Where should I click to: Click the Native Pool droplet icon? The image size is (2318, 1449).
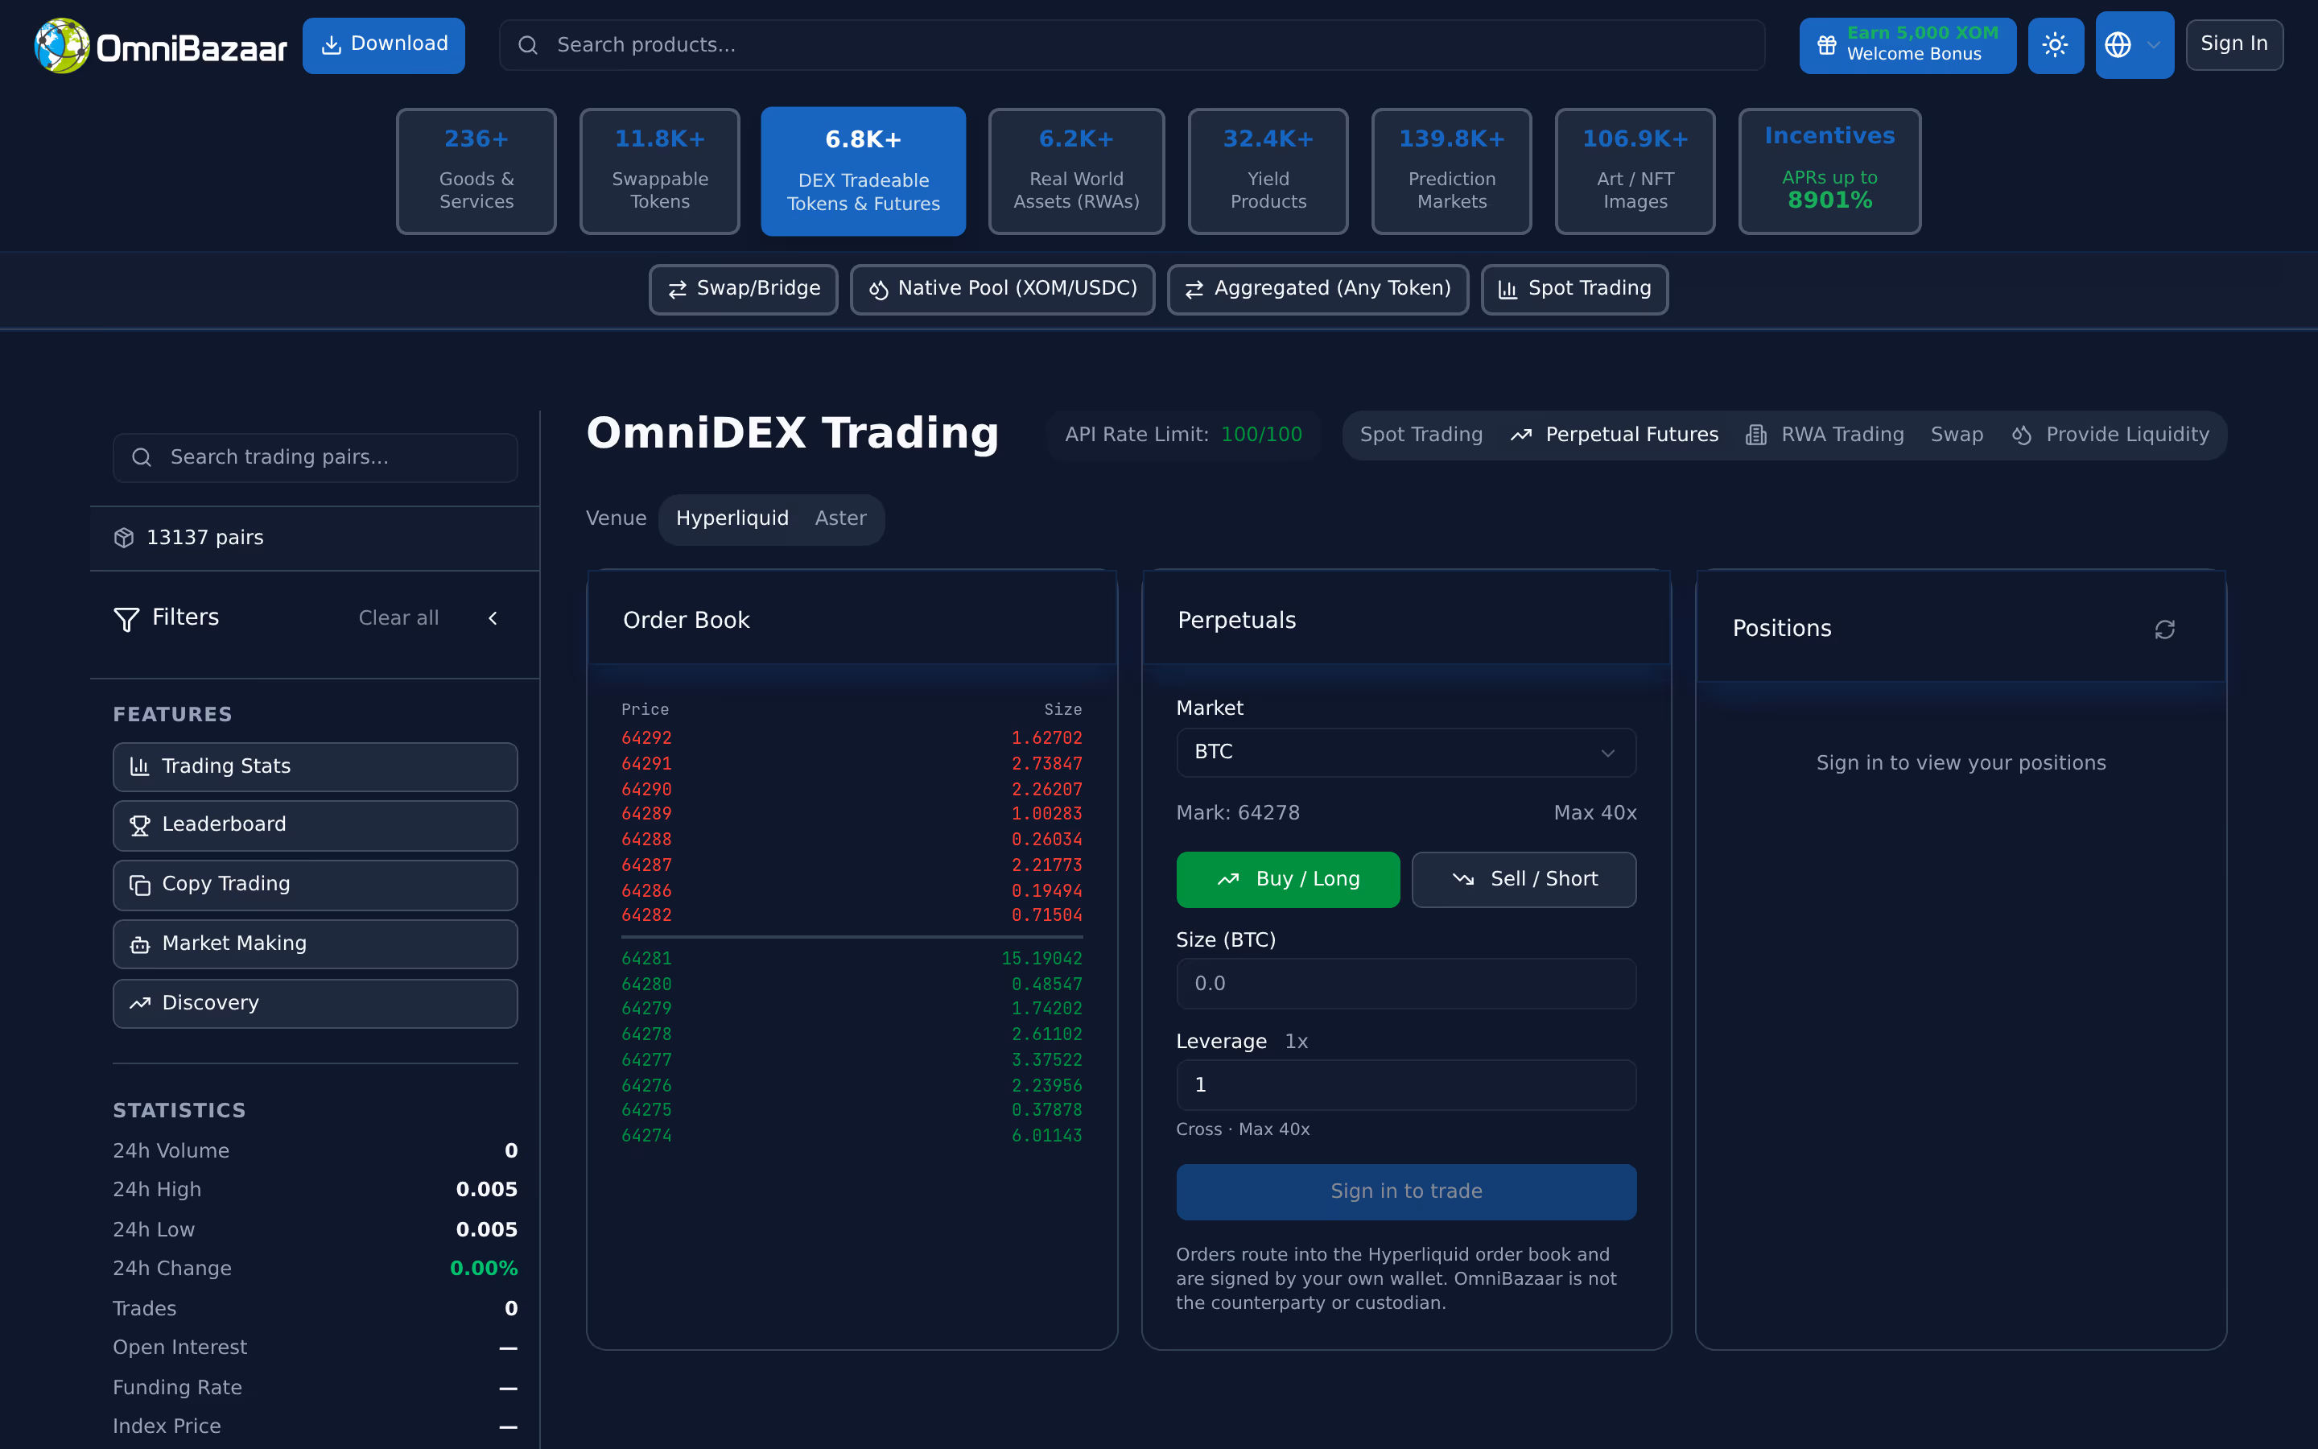point(878,290)
